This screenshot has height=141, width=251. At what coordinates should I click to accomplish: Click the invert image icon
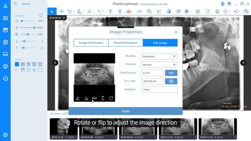(x=169, y=11)
